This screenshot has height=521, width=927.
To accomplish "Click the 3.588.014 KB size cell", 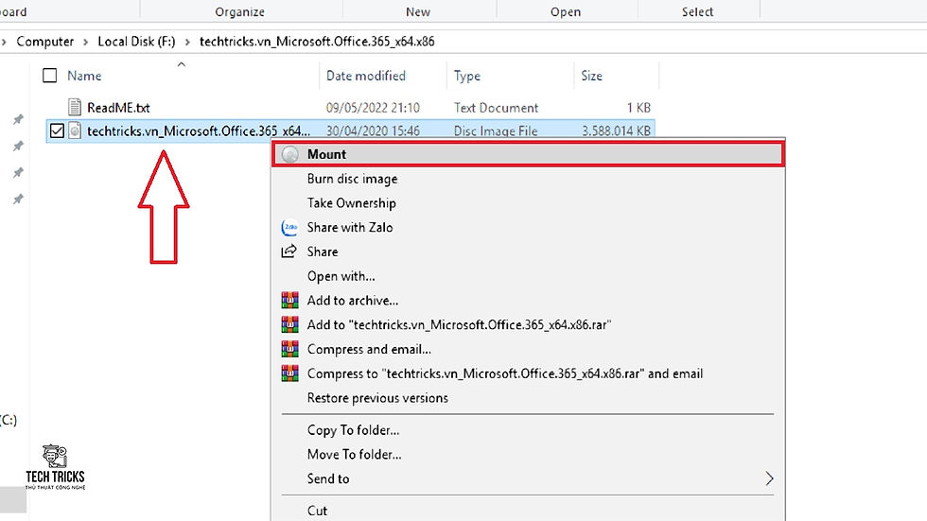I will tap(616, 131).
